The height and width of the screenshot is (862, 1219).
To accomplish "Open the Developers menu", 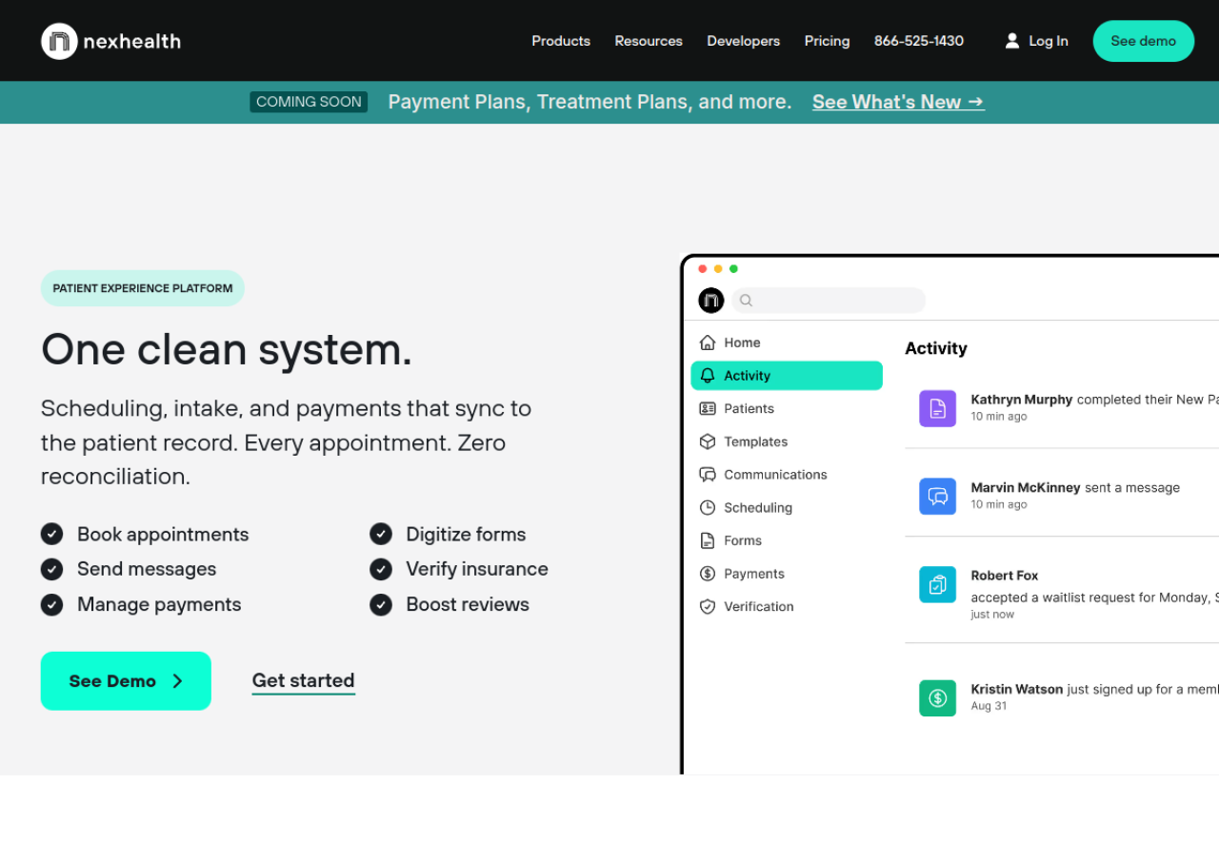I will click(x=744, y=41).
